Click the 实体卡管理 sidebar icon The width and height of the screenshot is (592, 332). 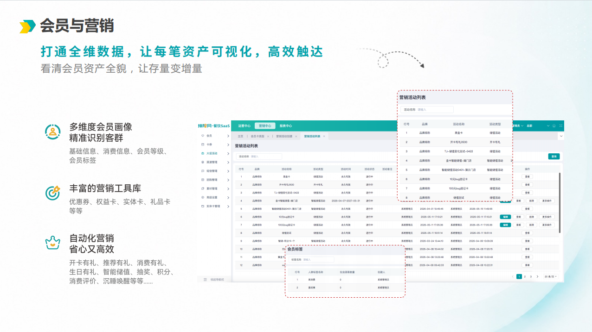point(203,206)
